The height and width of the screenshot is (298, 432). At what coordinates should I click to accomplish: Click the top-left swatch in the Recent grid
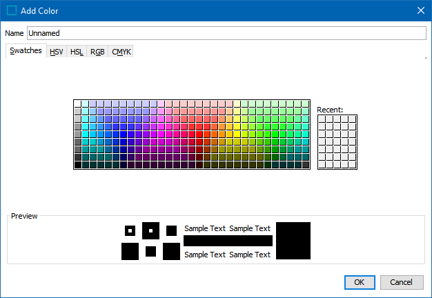322,119
